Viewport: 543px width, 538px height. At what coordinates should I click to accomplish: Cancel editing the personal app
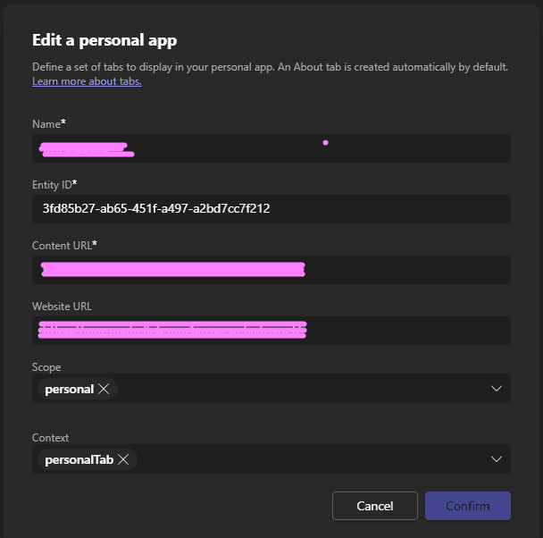(375, 506)
